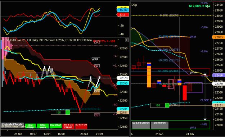This screenshot has height=137, width=225.
Task: Click the WS1 label on the right chart
Action: (x=193, y=128)
